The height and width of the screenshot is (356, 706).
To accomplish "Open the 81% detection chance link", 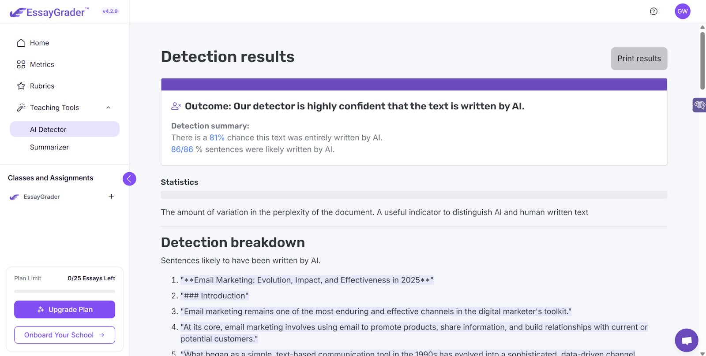I will (217, 137).
